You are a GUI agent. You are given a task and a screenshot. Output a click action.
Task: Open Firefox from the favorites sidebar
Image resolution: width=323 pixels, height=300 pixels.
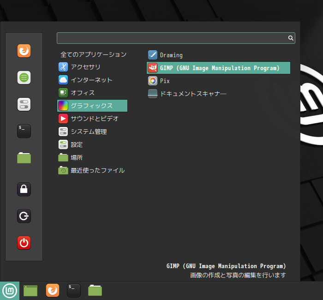pyautogui.click(x=24, y=51)
